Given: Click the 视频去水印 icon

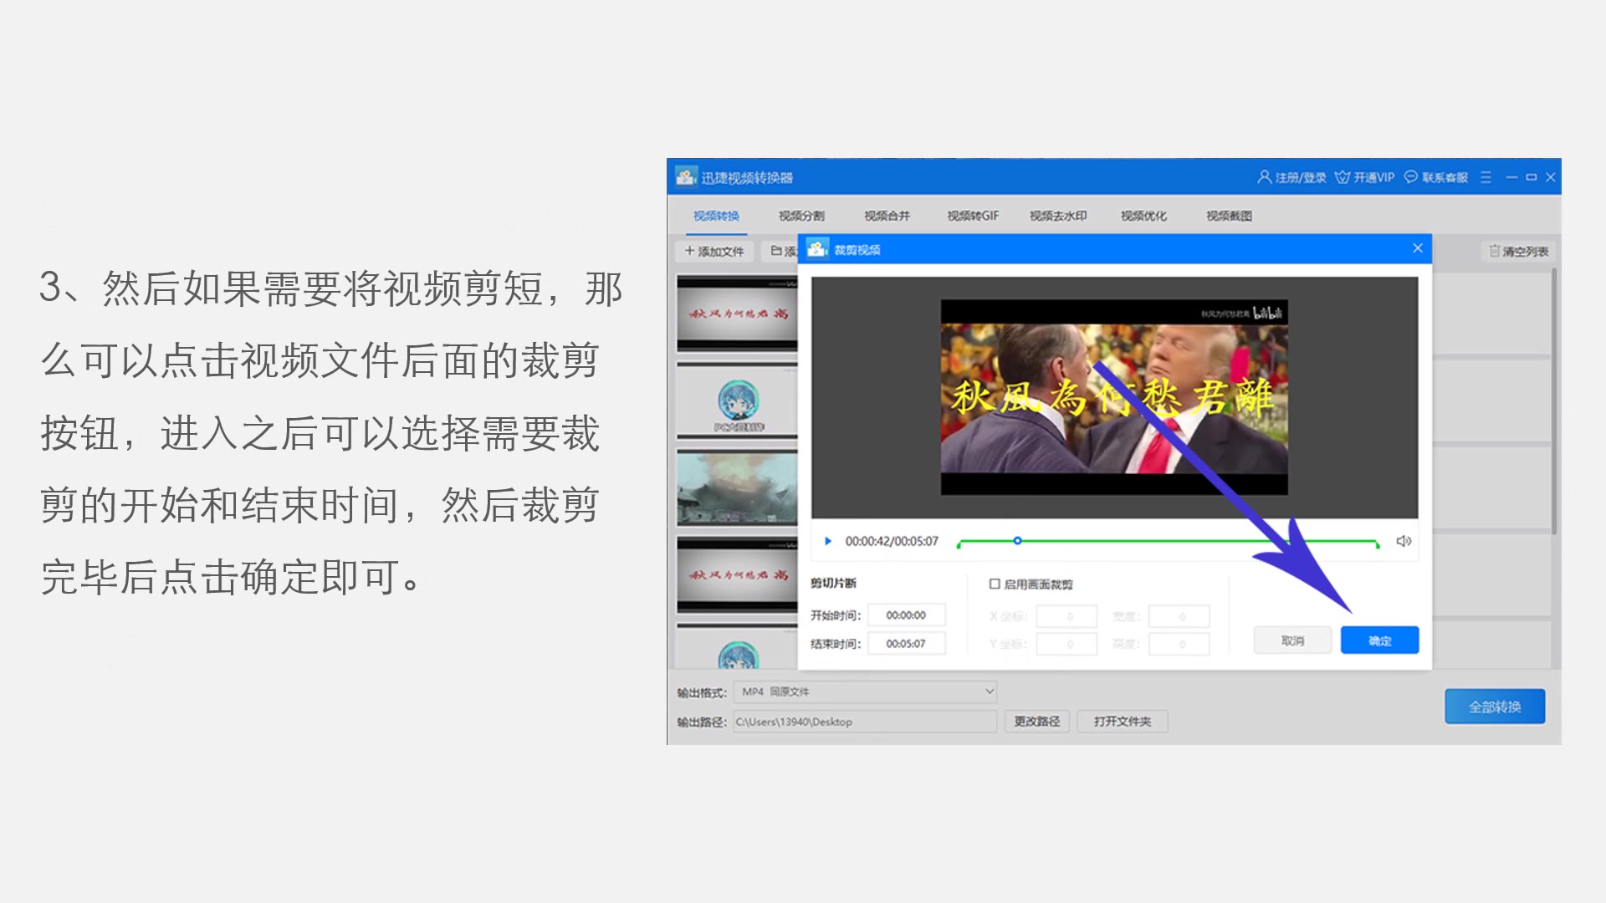Looking at the screenshot, I should (x=1056, y=215).
